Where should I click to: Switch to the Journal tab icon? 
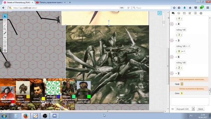(184, 13)
